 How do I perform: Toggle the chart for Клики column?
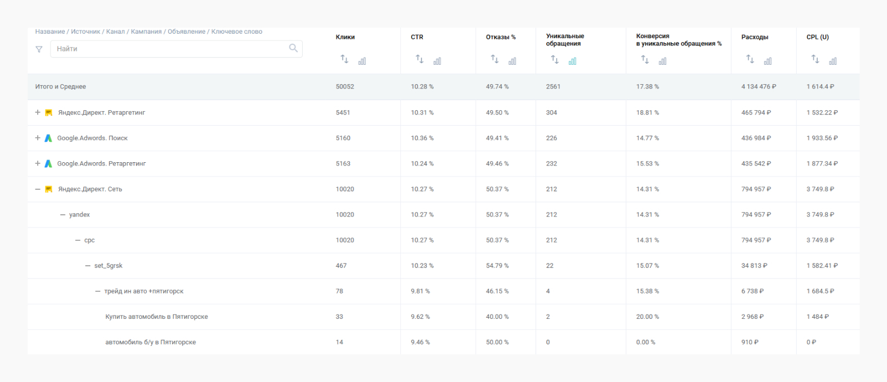tap(362, 61)
